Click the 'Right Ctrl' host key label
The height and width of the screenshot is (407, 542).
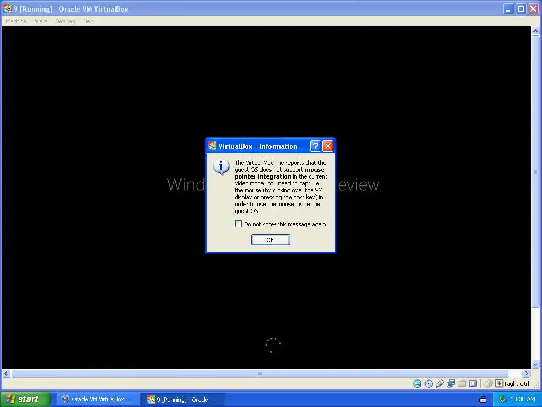(x=517, y=384)
